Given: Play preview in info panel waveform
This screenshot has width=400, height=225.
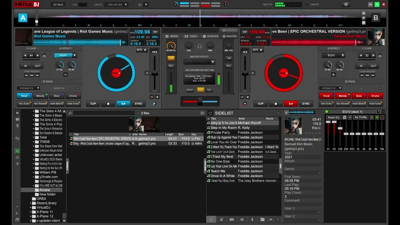Looking at the screenshot, I should click(x=286, y=112).
